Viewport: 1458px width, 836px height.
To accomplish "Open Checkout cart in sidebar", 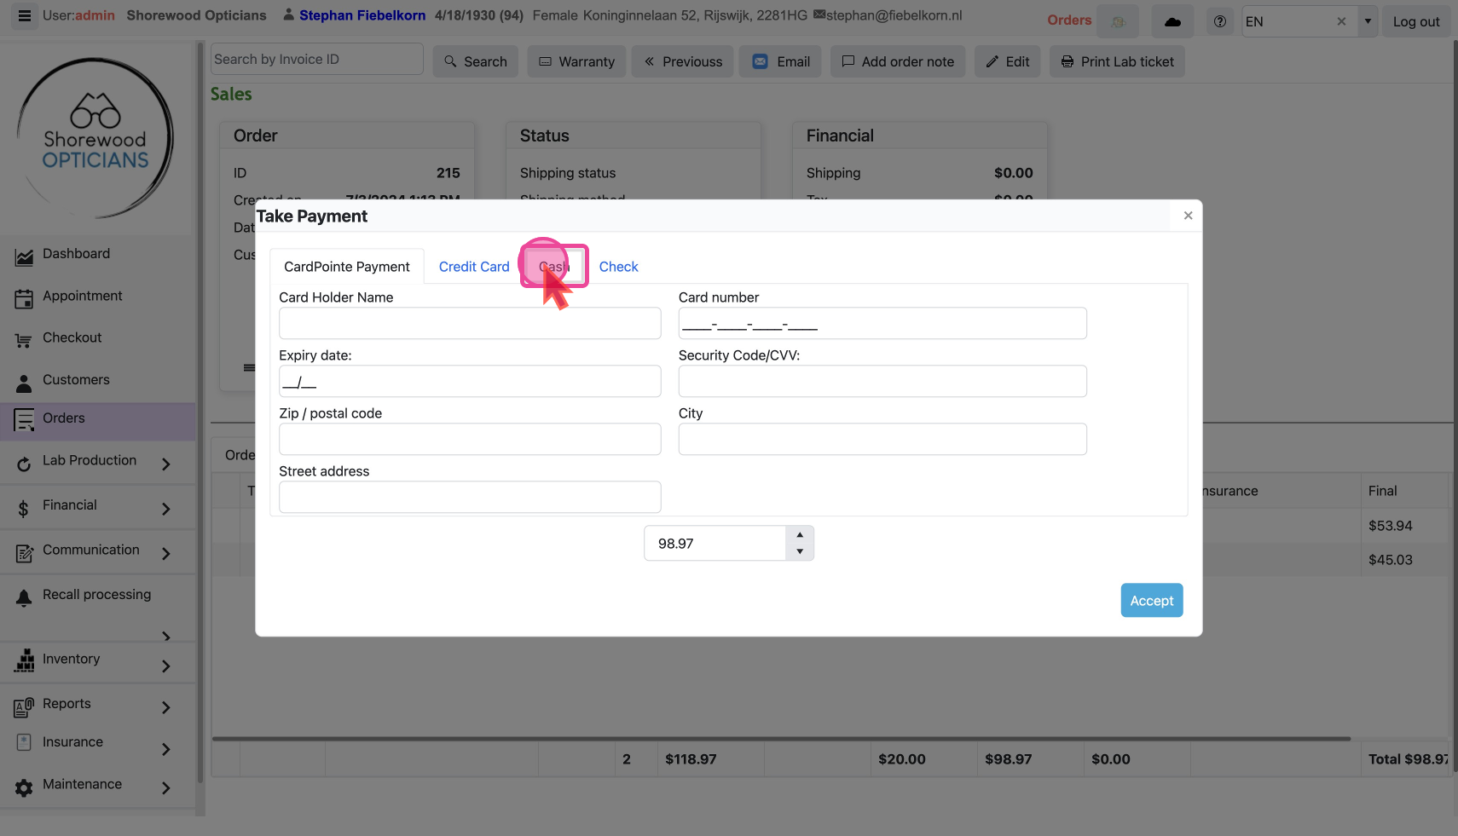I will click(72, 337).
